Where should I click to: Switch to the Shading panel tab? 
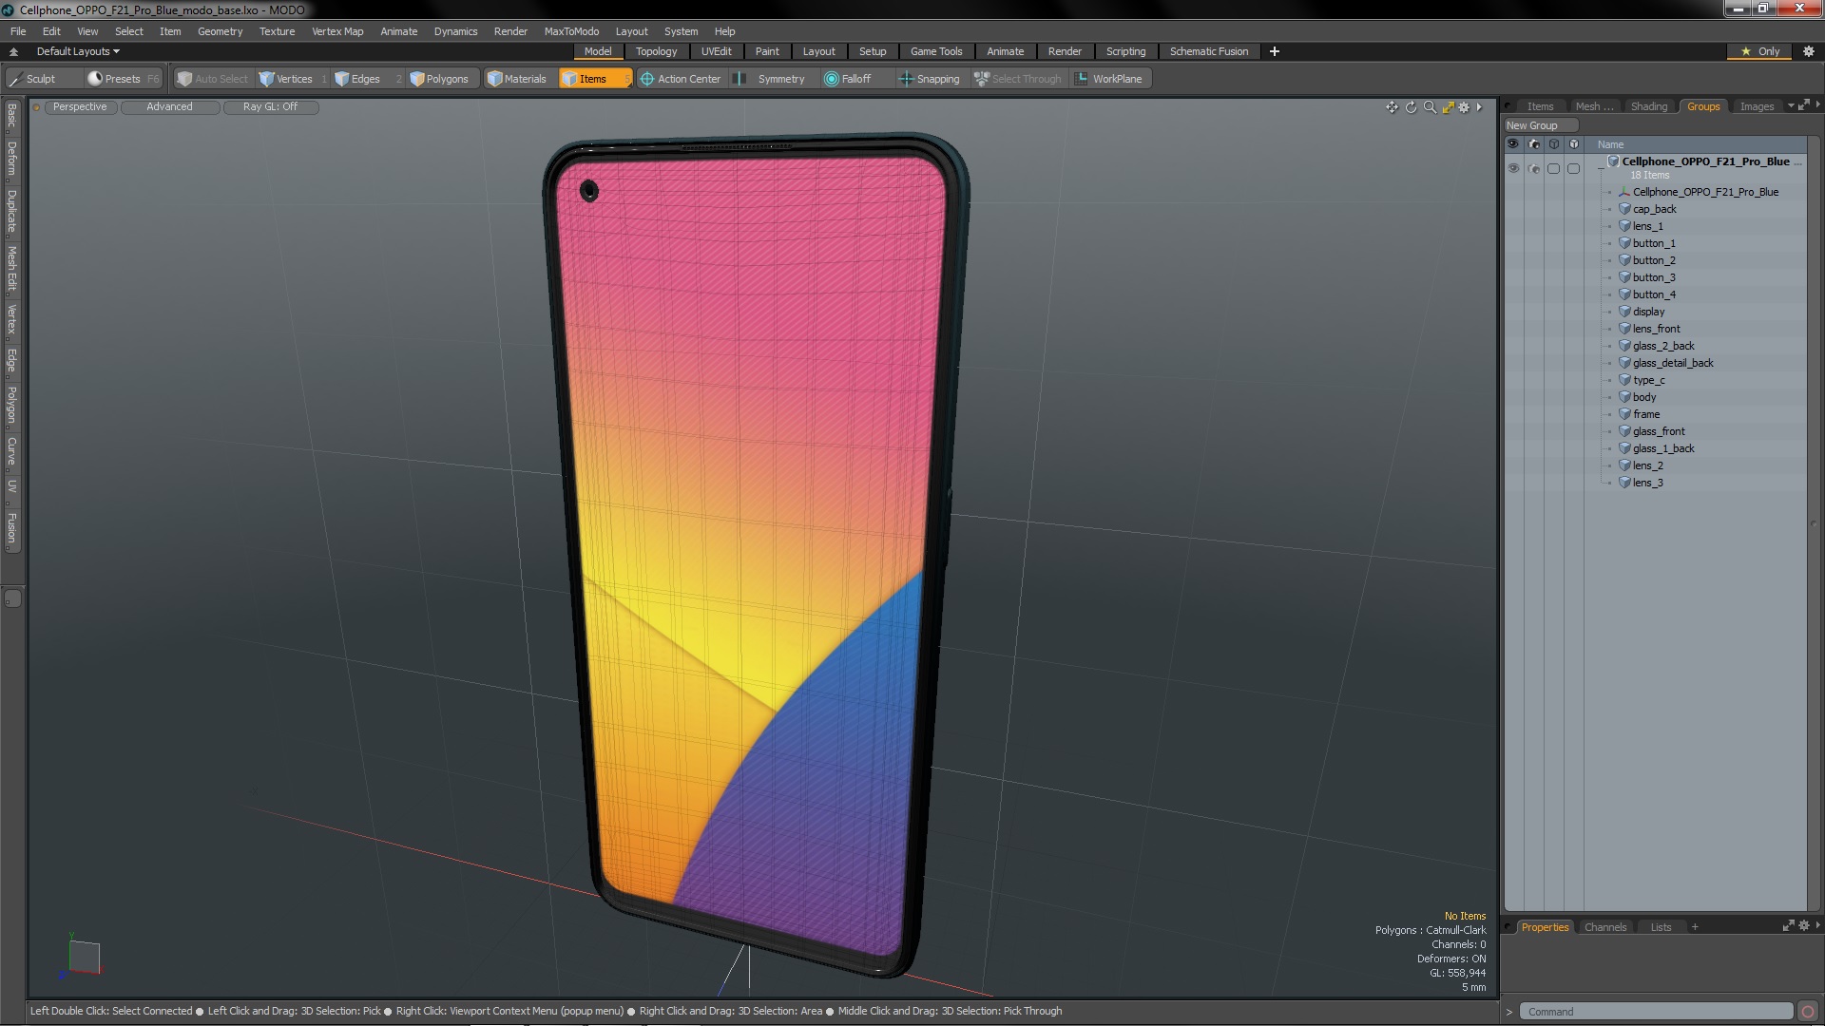(1648, 106)
